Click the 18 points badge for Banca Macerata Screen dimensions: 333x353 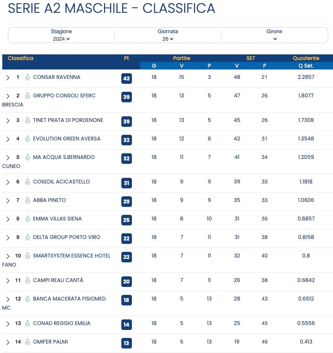pos(127,300)
